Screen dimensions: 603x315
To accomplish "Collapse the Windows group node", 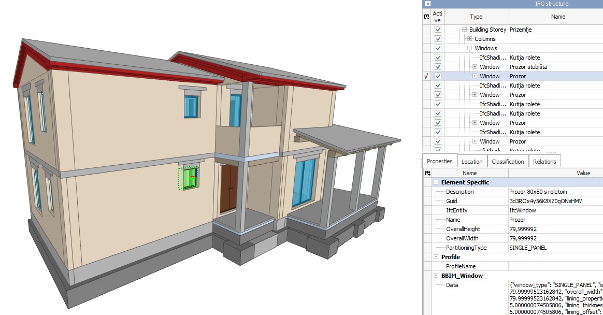I will pos(470,48).
